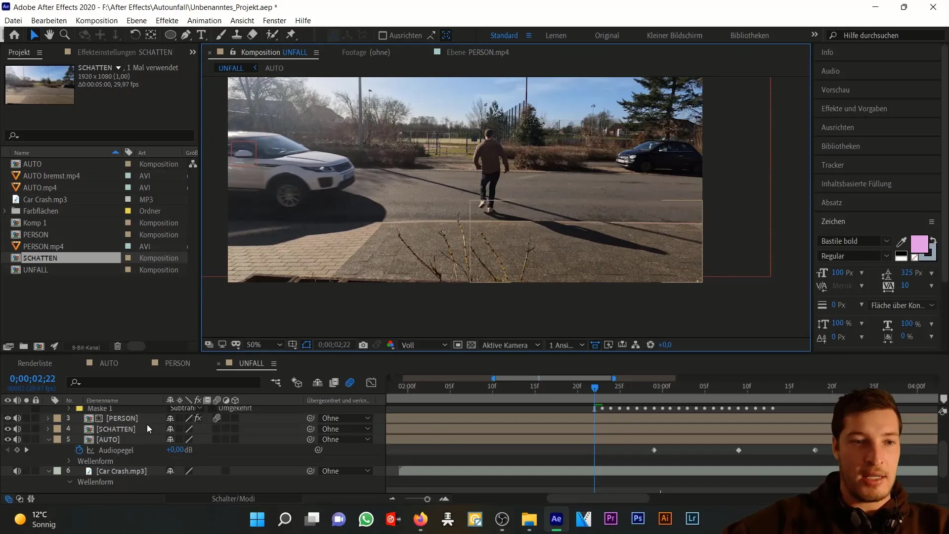The width and height of the screenshot is (949, 534).
Task: Click the Effekte menu item
Action: [167, 20]
